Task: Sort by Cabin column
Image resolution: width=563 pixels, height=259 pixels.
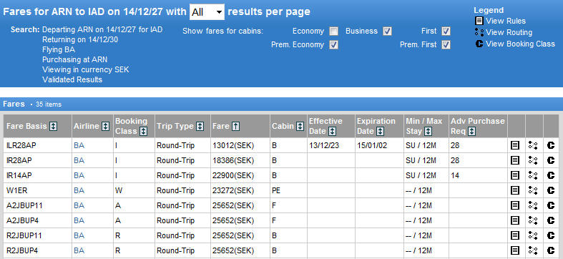Action: 300,126
